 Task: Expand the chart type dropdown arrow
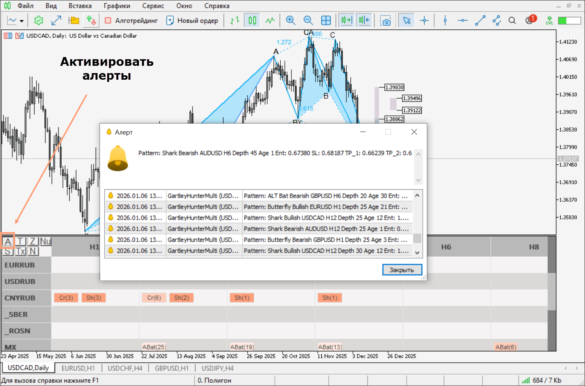[22, 21]
